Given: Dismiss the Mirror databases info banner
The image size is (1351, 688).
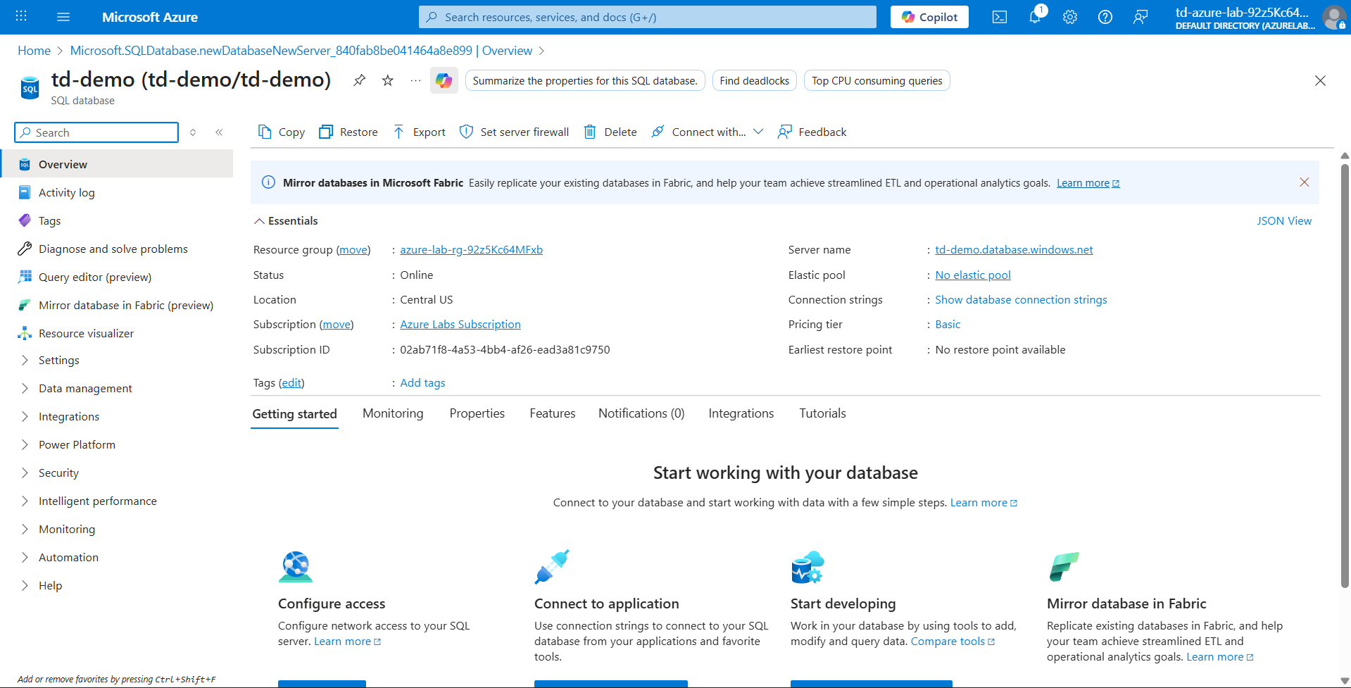Looking at the screenshot, I should (1304, 182).
